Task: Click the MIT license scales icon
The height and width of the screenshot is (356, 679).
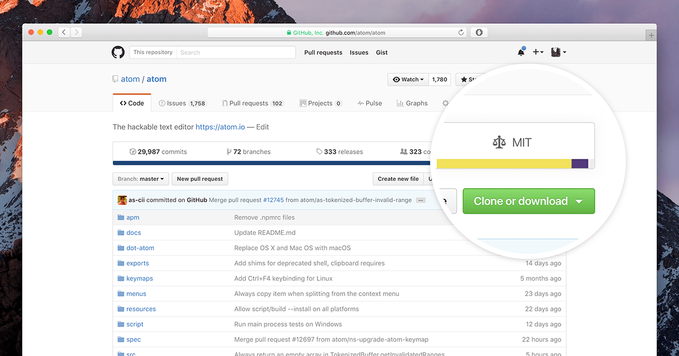Action: coord(499,142)
